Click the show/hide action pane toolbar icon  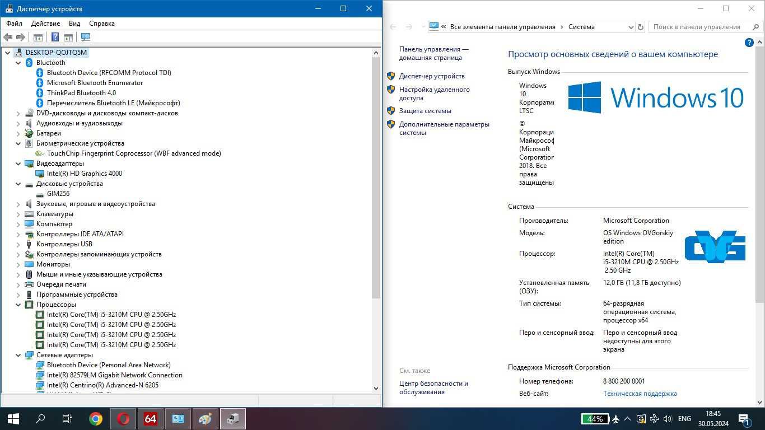68,38
